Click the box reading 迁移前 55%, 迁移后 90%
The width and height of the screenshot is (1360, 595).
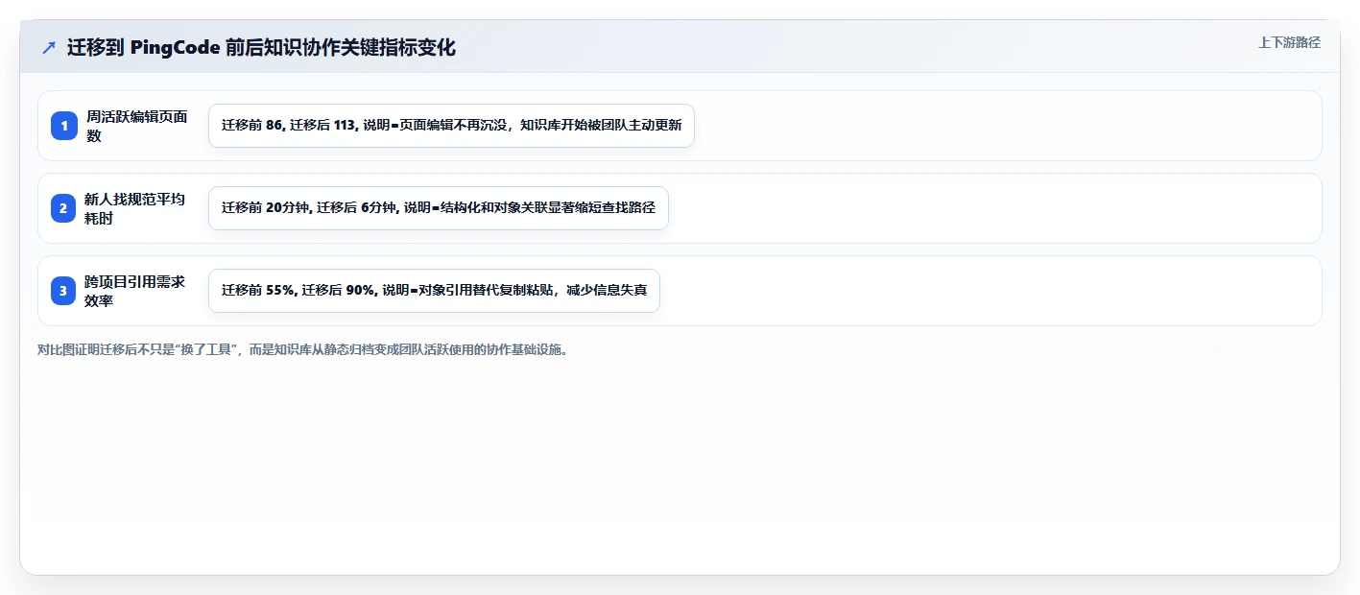tap(434, 291)
